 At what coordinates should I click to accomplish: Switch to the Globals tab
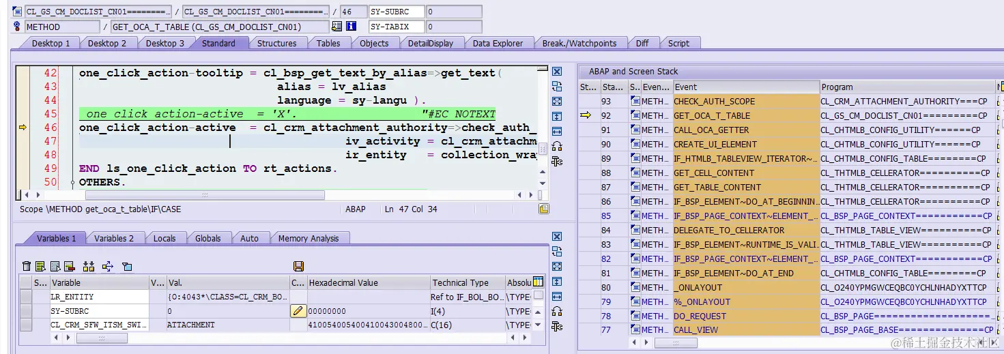(x=207, y=238)
